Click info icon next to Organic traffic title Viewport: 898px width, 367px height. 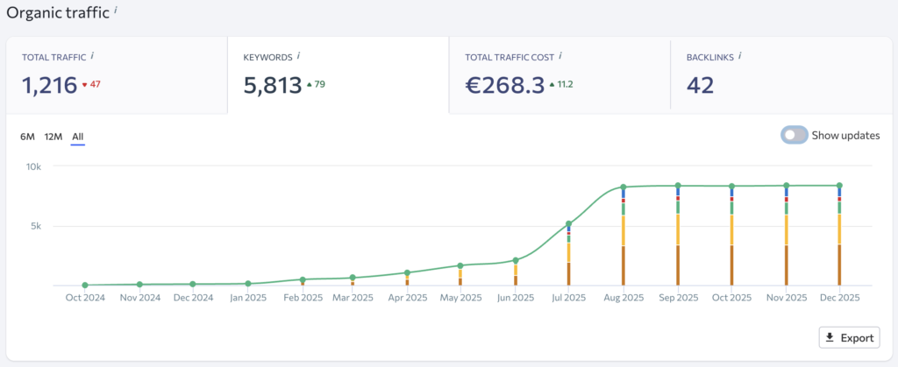[117, 11]
